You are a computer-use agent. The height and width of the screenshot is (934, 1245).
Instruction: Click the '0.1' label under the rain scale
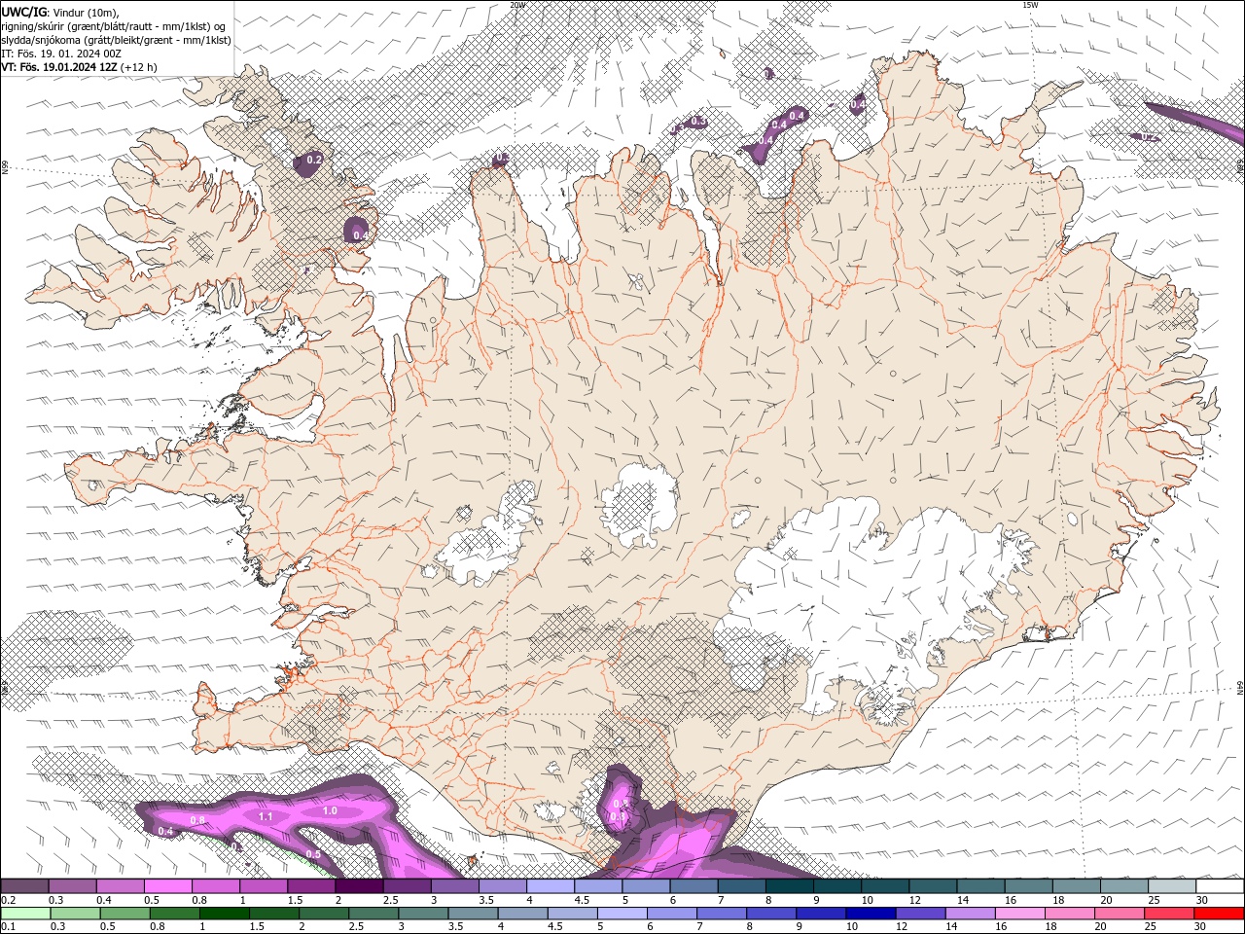[x=8, y=926]
